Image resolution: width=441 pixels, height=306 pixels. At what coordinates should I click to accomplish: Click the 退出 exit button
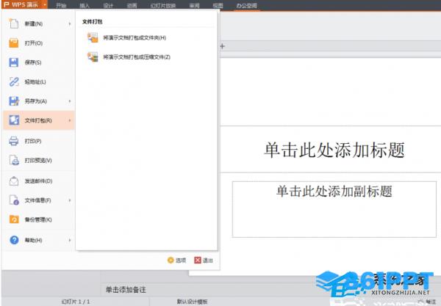(204, 261)
